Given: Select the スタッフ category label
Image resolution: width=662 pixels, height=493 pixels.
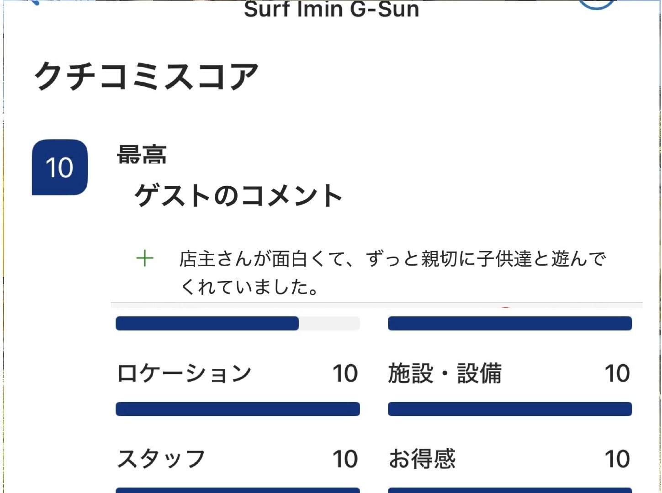Looking at the screenshot, I should click(161, 459).
